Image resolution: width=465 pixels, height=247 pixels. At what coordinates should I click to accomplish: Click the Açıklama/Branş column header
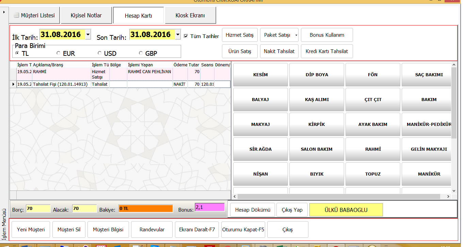[x=62, y=65]
